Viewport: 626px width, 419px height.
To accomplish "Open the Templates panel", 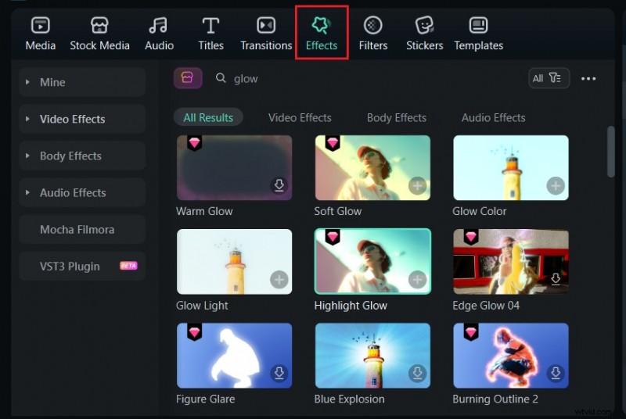I will pyautogui.click(x=478, y=34).
